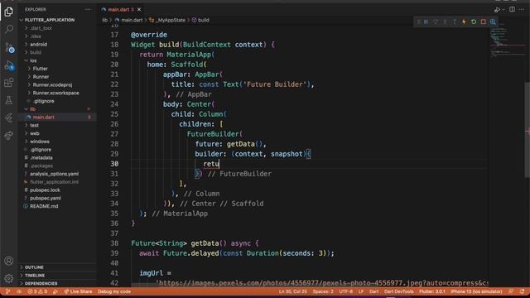Open the Source Control view
The width and height of the screenshot is (530, 298).
(x=9, y=47)
